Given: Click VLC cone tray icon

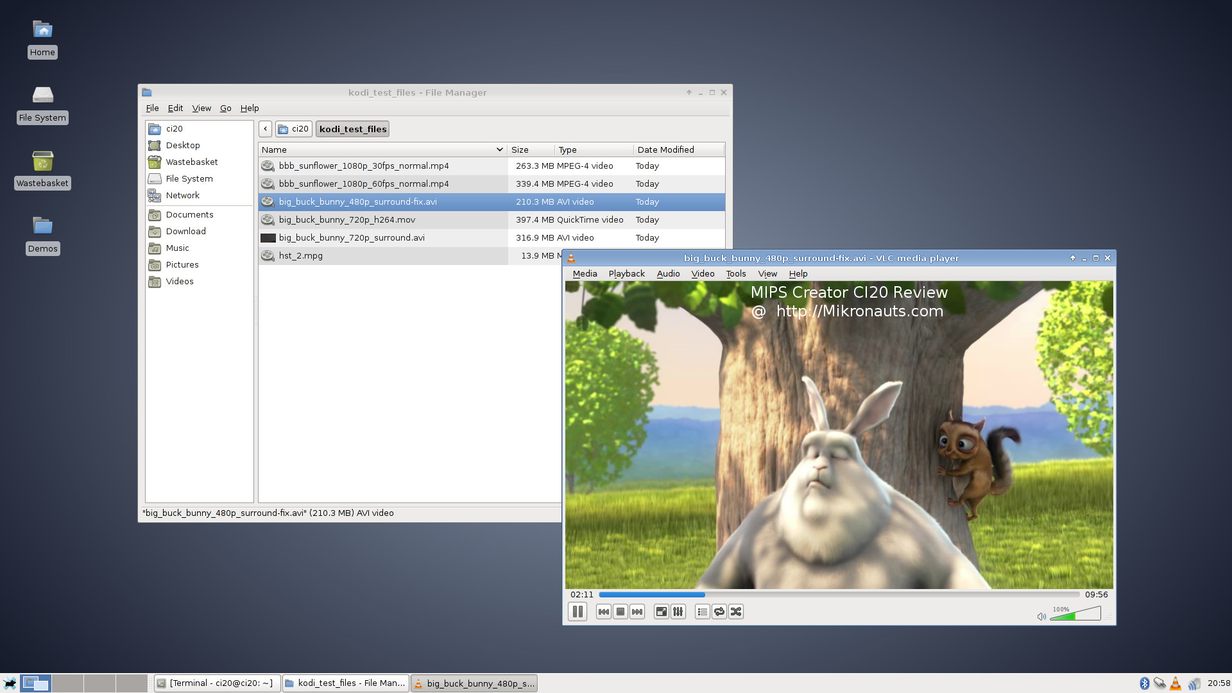Looking at the screenshot, I should (x=1176, y=683).
